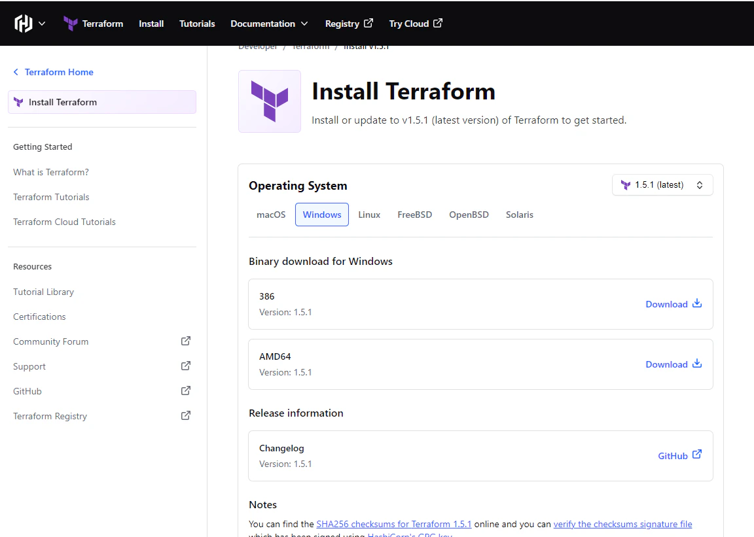Open Terraform Cloud Tutorials sidebar link
This screenshot has width=754, height=537.
point(64,222)
